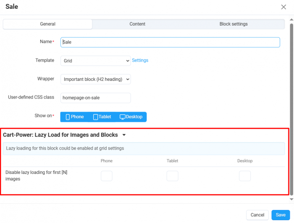Save the block settings

click(x=281, y=215)
